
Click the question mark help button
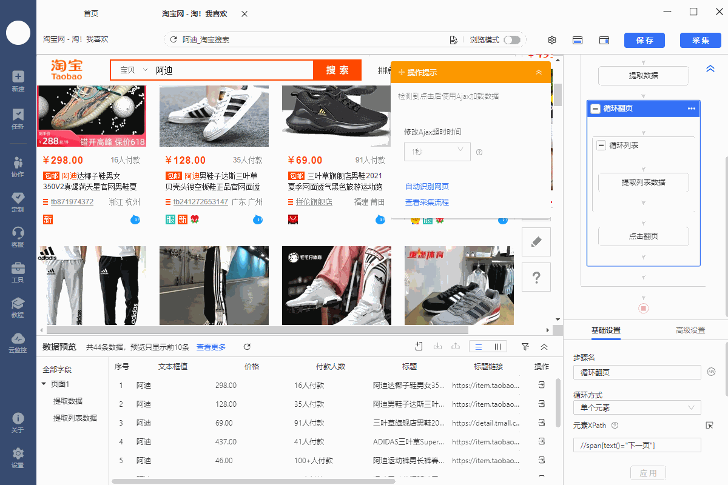536,277
